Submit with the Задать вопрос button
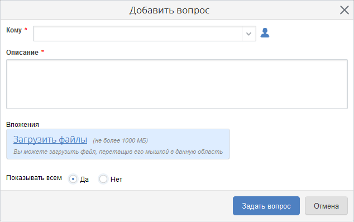 click(x=266, y=206)
